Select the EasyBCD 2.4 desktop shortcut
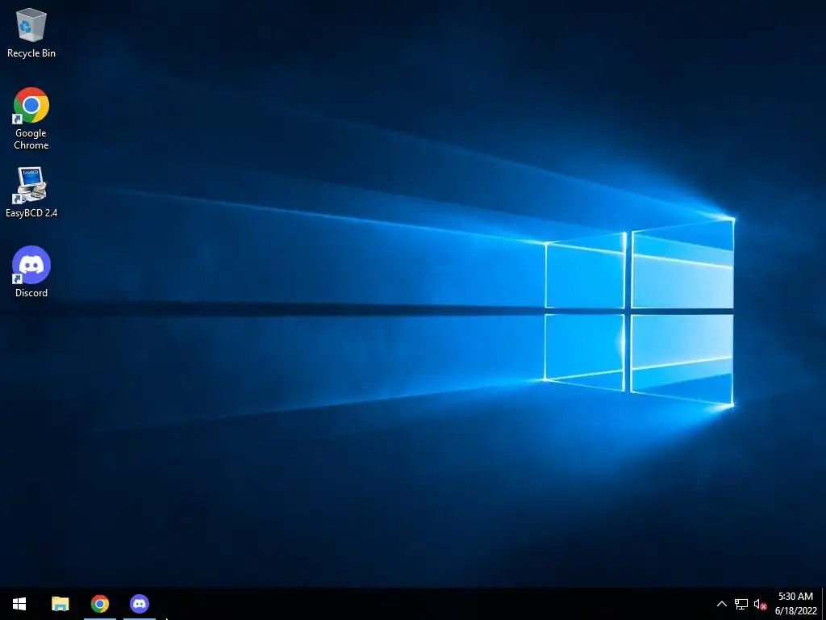826x620 pixels. pos(31,192)
